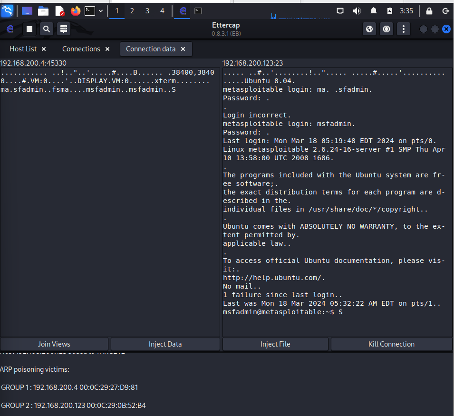Switch to workspace 3
This screenshot has height=416, width=454.
[x=147, y=11]
